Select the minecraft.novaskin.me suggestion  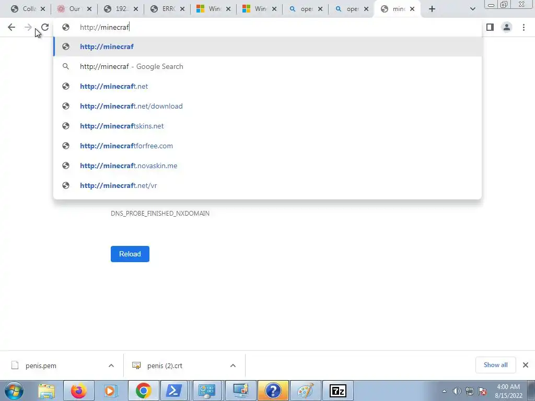267,166
